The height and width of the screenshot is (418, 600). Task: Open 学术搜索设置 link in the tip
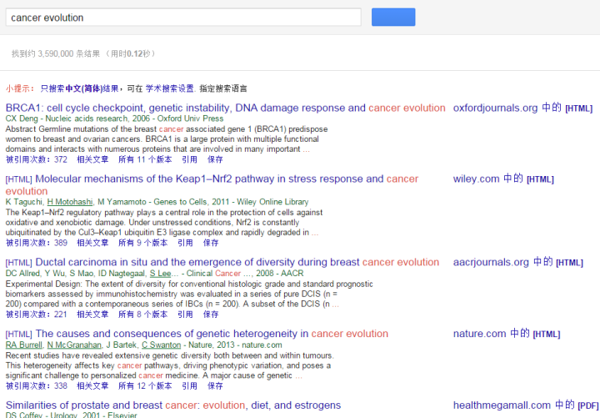coord(170,89)
